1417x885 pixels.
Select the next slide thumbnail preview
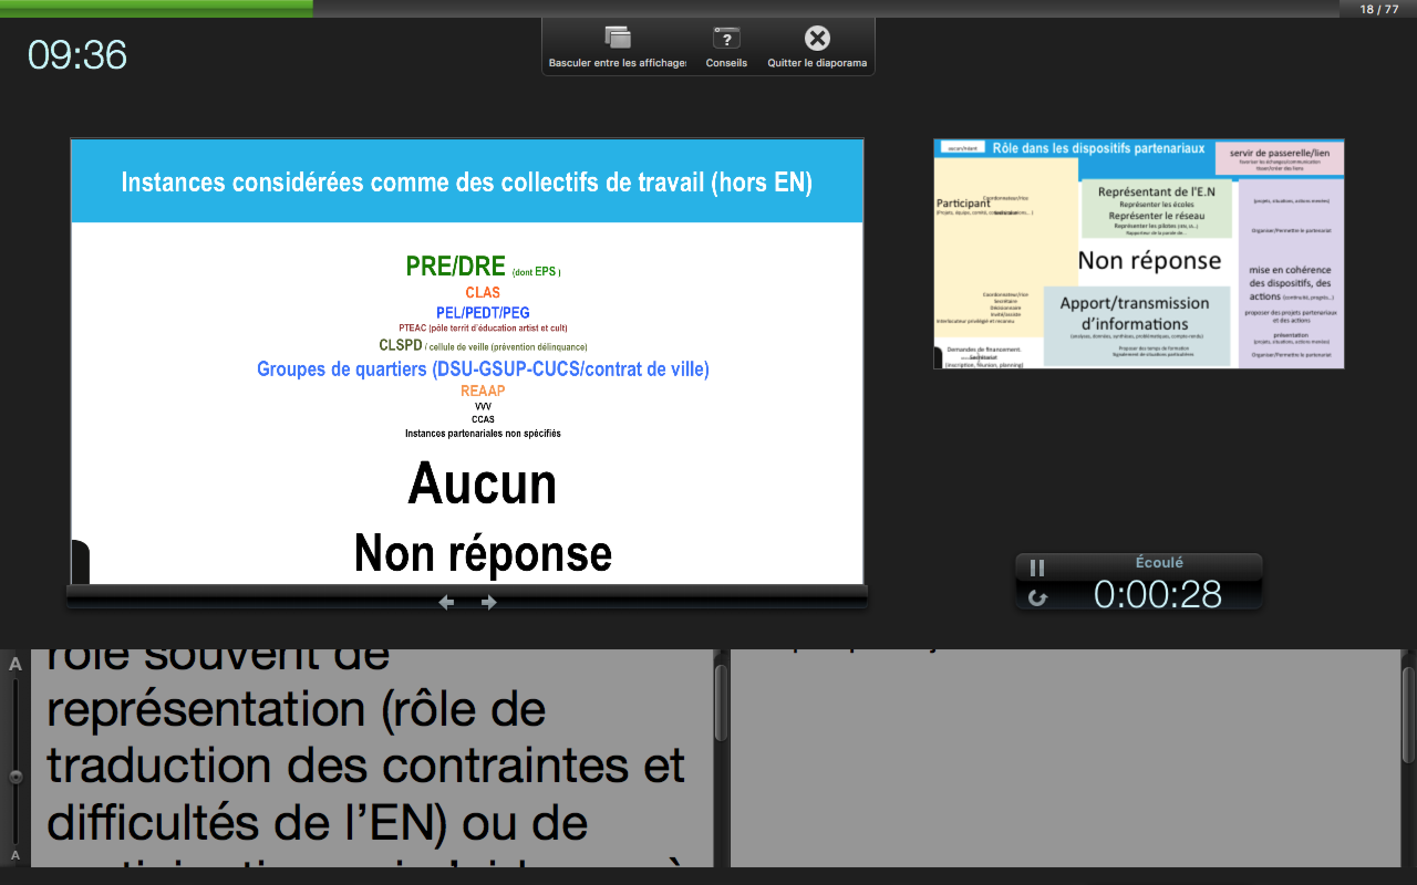1138,253
